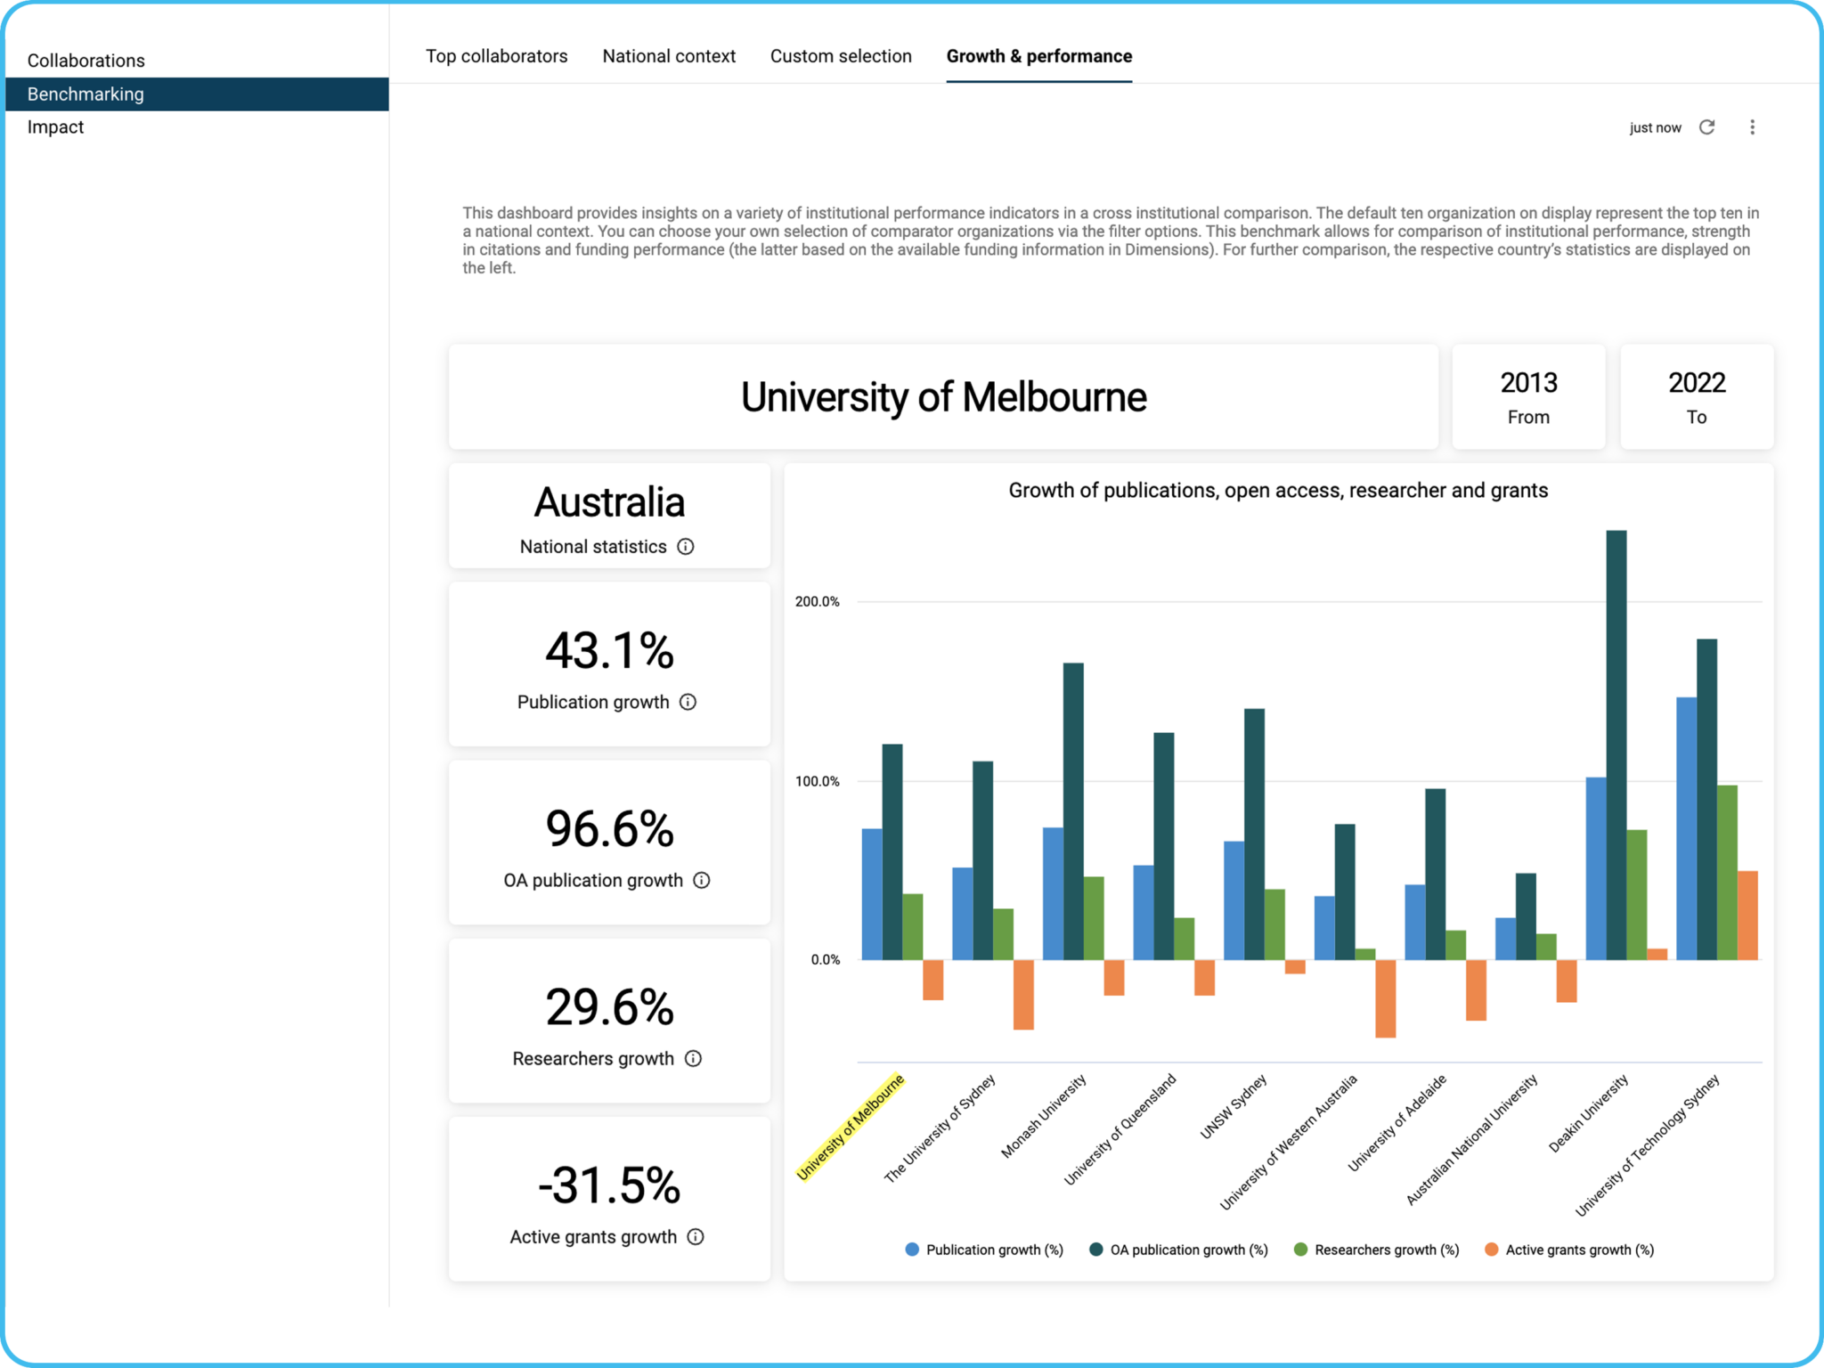The width and height of the screenshot is (1824, 1368).
Task: Click Monash University's OA publication growth bar
Action: tap(1073, 811)
